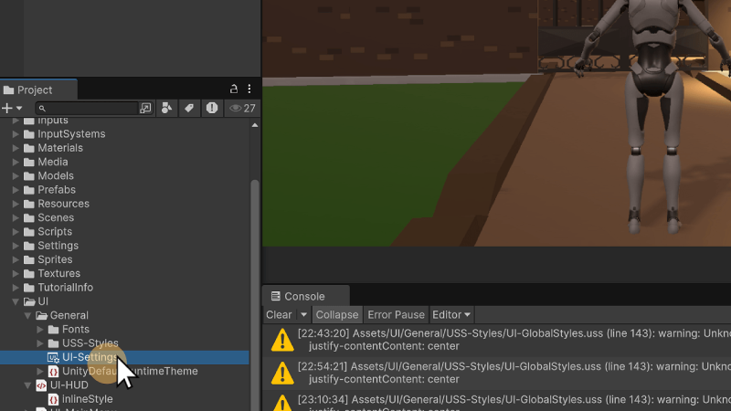731x411 pixels.
Task: Collapse the General folder arrow
Action: click(27, 315)
